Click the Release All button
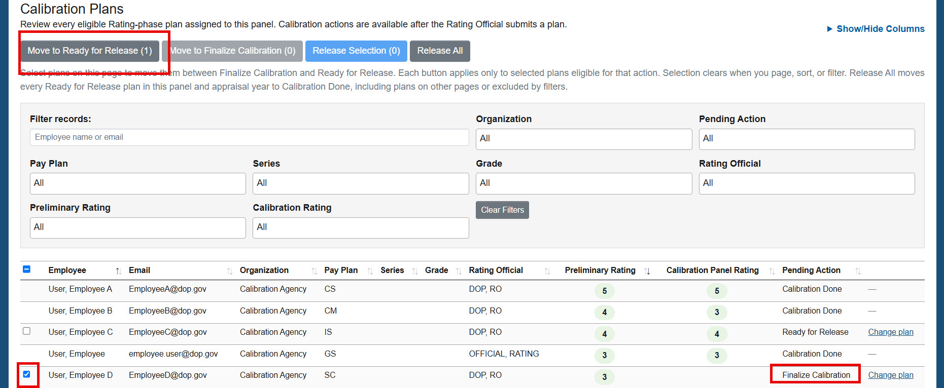Screen dimensions: 944x388 pyautogui.click(x=440, y=51)
